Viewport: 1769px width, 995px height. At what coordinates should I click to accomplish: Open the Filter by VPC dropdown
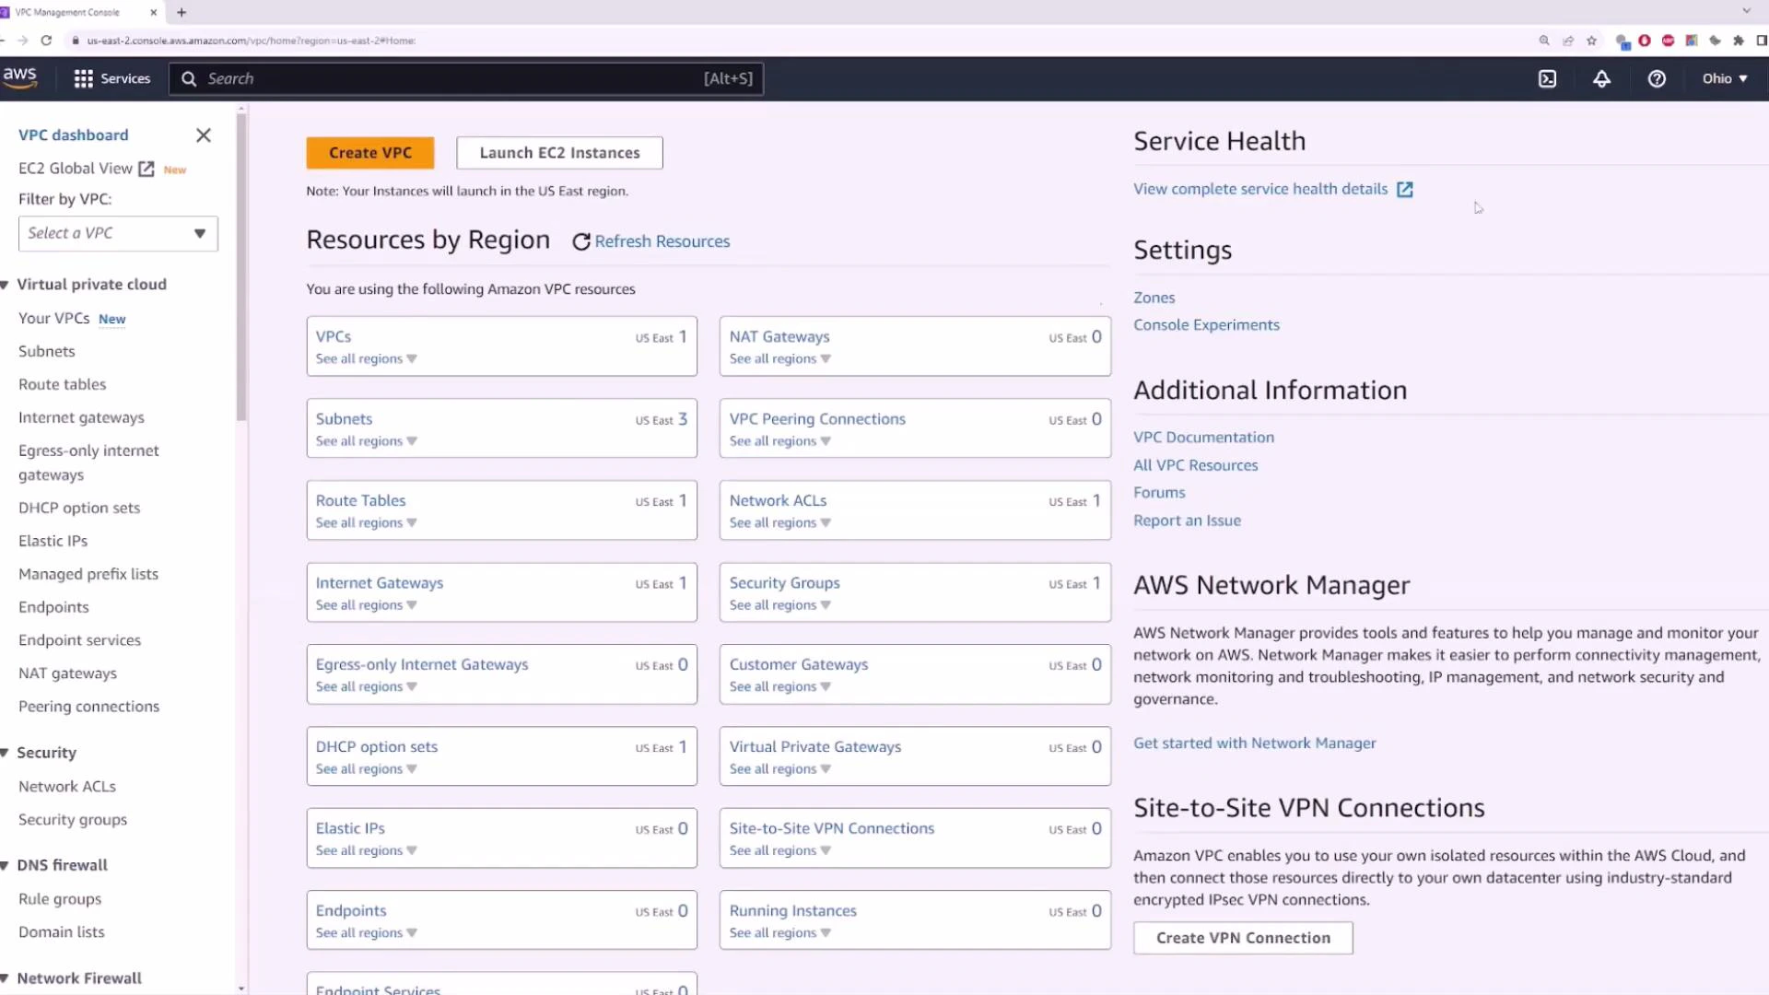coord(117,233)
